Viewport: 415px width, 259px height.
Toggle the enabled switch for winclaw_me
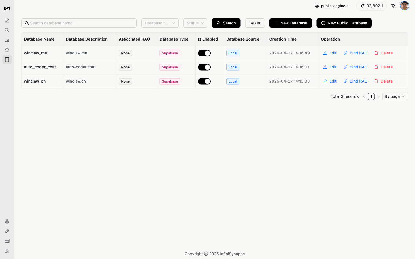tap(204, 53)
